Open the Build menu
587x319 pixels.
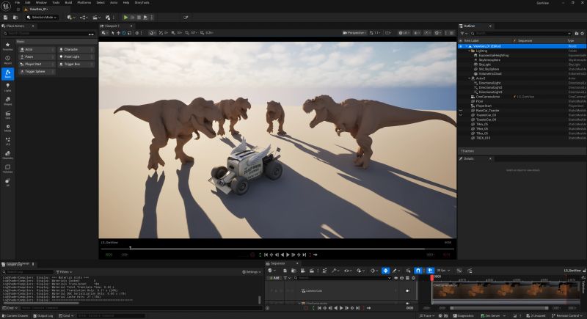point(68,3)
